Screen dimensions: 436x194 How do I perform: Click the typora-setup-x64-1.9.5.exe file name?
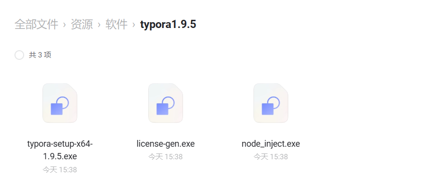(60, 150)
